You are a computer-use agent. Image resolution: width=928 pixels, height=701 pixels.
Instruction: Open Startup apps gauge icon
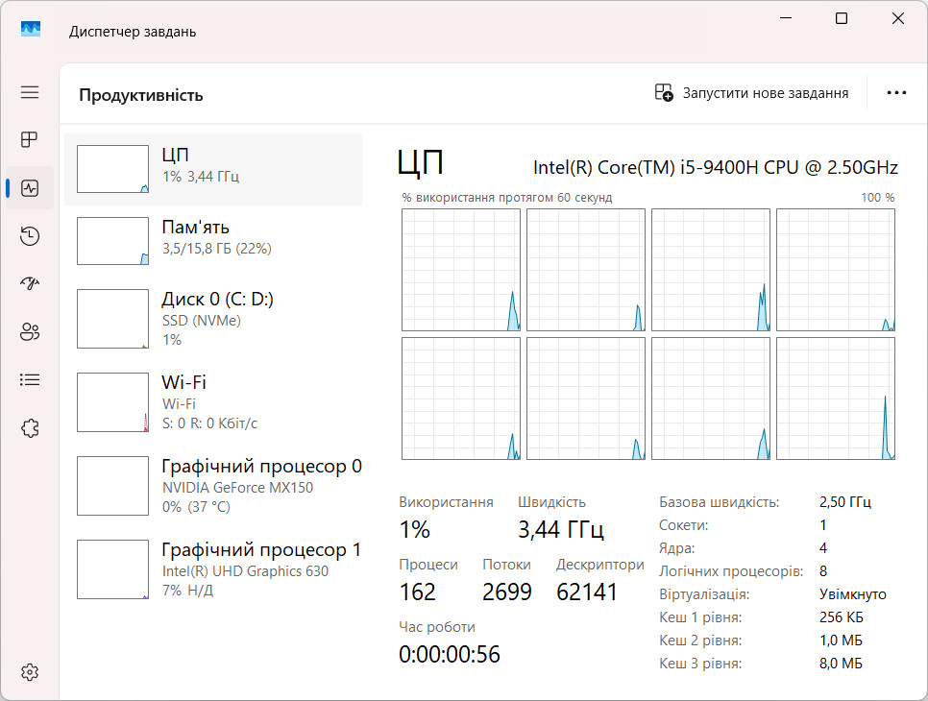click(30, 283)
